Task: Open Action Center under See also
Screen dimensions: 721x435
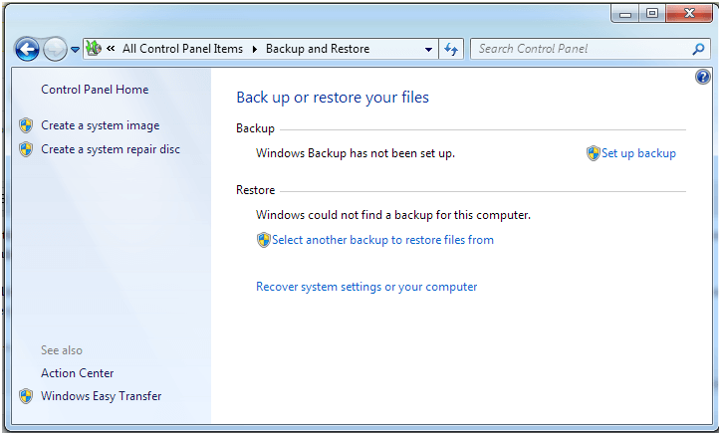Action: 78,373
